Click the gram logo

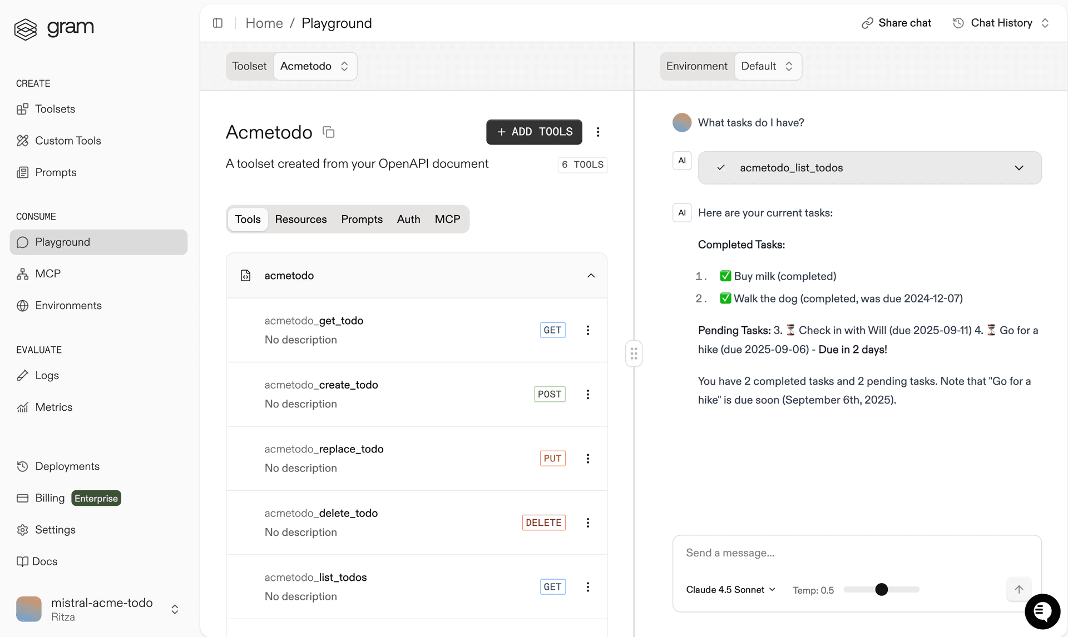[54, 28]
